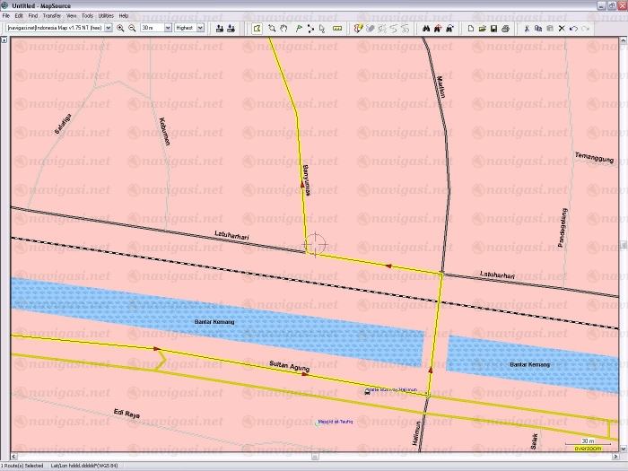Toggle the map selection tool
The width and height of the screenshot is (628, 471).
point(257,28)
